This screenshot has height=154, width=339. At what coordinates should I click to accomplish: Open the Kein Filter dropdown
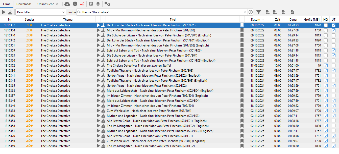click(x=41, y=12)
